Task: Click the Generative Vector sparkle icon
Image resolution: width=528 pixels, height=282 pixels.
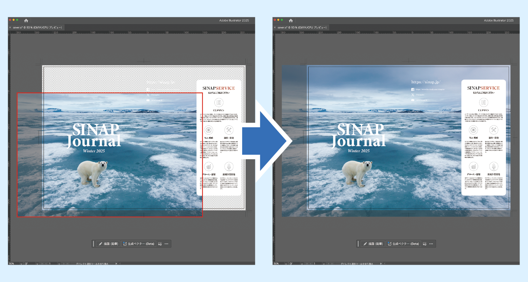Action: click(x=125, y=244)
